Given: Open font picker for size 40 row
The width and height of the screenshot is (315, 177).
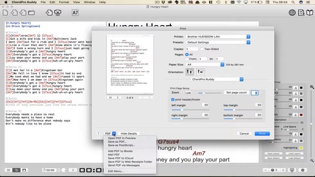Looking at the screenshot, I should coord(295,88).
